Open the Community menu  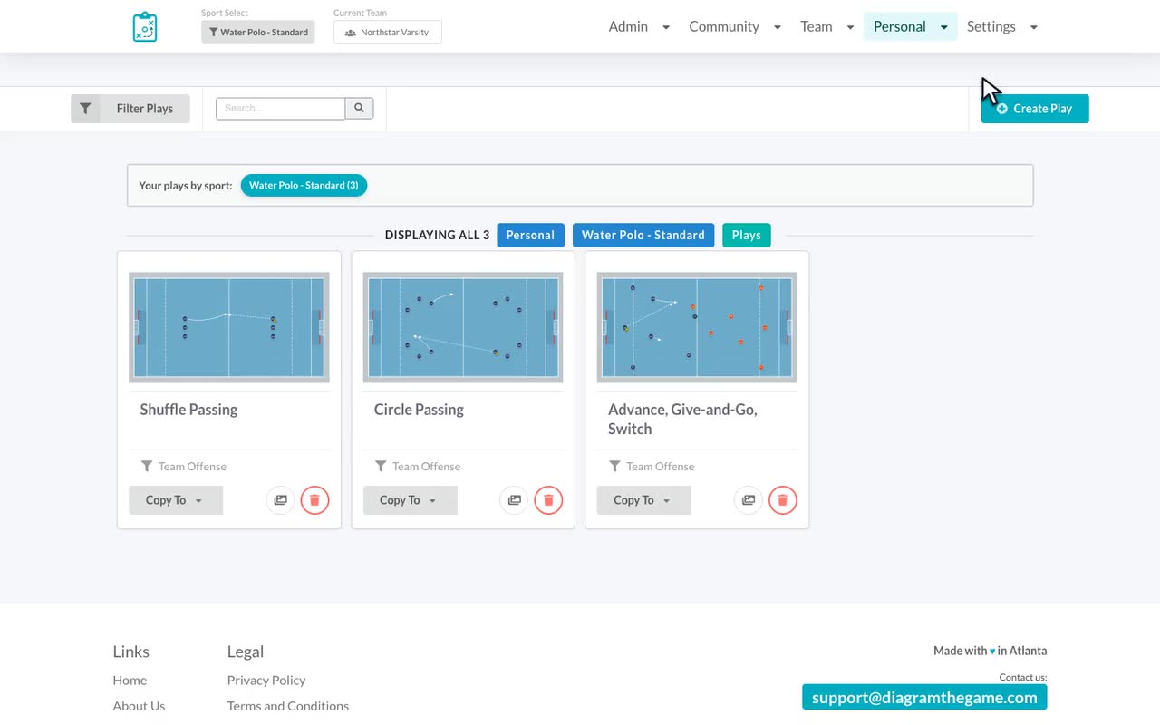click(735, 26)
